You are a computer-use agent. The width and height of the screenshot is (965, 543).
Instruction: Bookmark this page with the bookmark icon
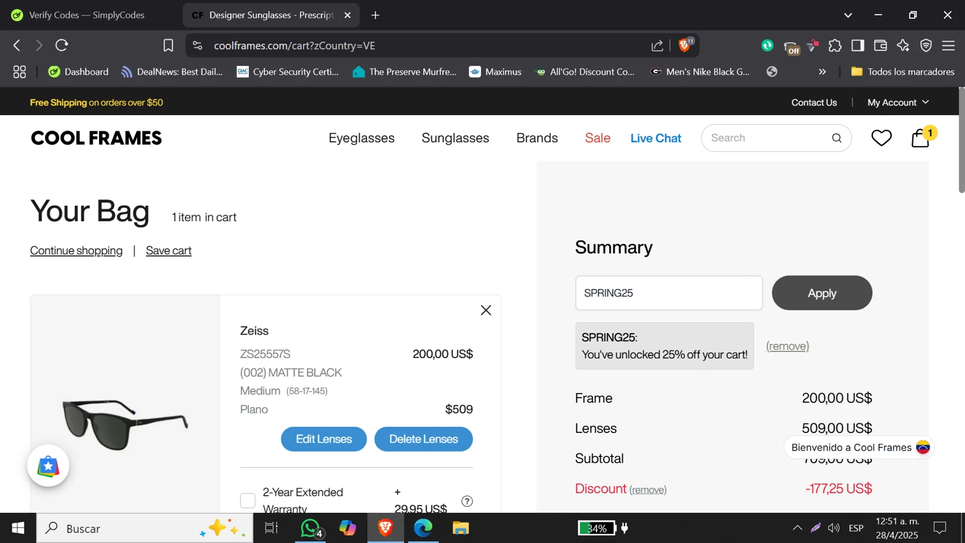click(169, 46)
